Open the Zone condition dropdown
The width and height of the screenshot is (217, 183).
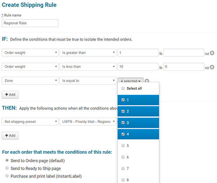pos(30,80)
